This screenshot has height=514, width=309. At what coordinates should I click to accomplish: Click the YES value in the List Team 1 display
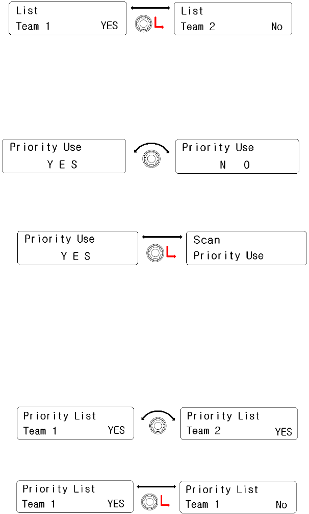[109, 26]
